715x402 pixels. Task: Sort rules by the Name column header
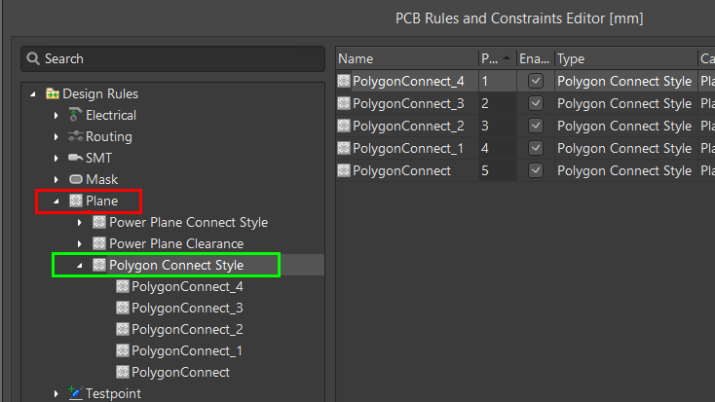[404, 59]
